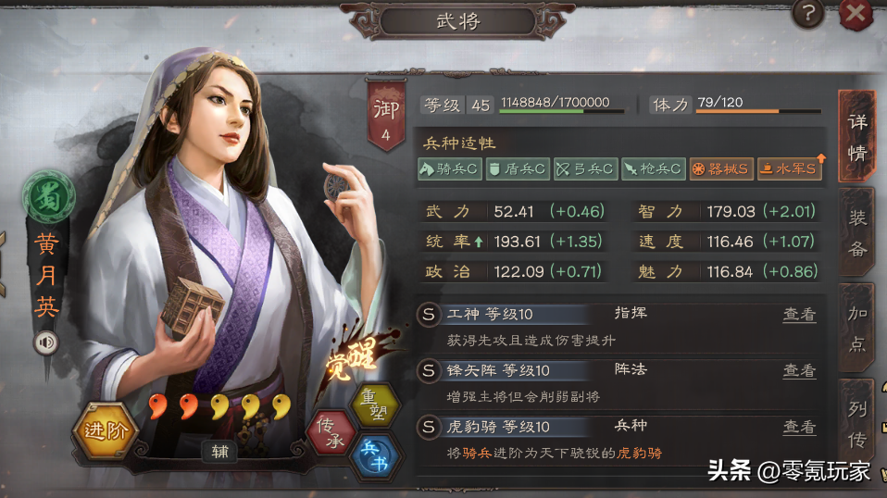The height and width of the screenshot is (498, 887).
Task: Select the 骑兵C troop aptitude tag
Action: [x=450, y=169]
